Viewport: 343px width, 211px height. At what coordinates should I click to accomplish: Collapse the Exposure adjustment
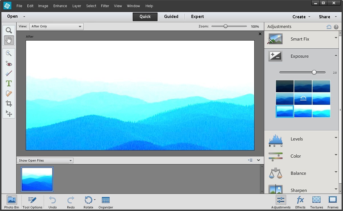[x=336, y=55]
